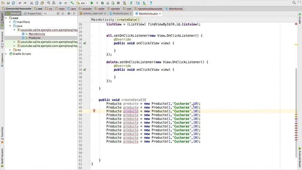The image size is (302, 170).
Task: Expand the res folder arrow
Action: (x=10, y=50)
